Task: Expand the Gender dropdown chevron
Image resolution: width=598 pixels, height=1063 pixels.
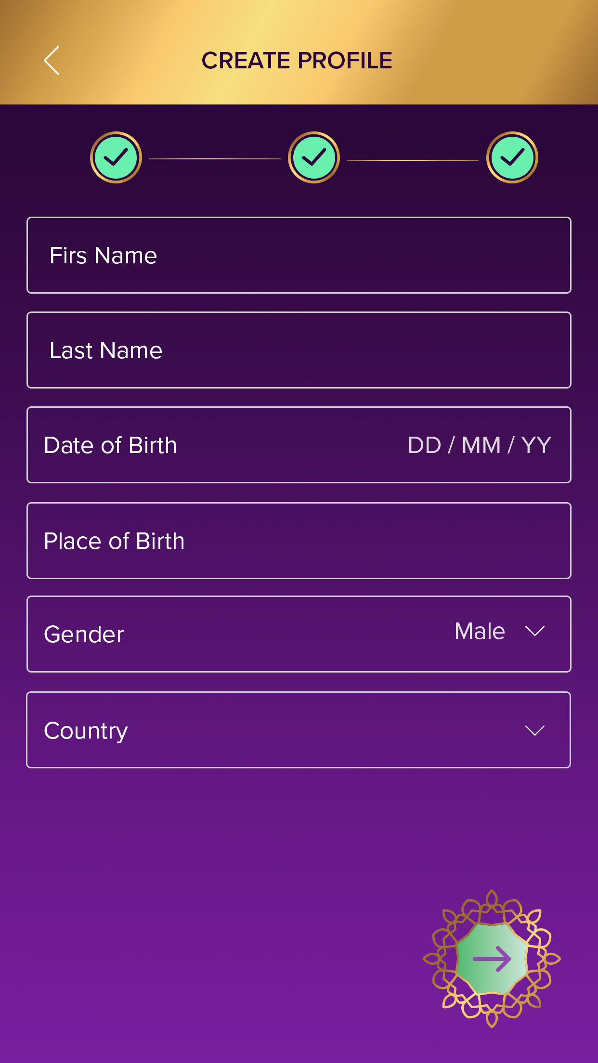Action: 534,631
